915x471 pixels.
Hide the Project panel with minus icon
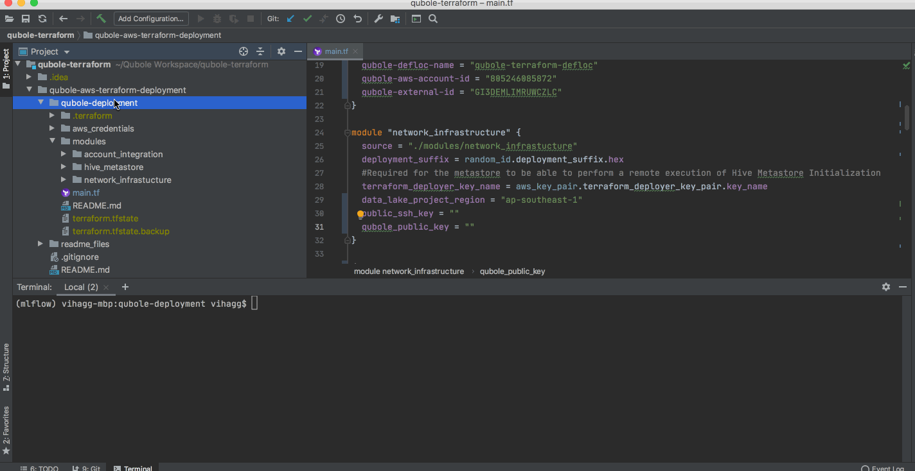click(x=298, y=51)
